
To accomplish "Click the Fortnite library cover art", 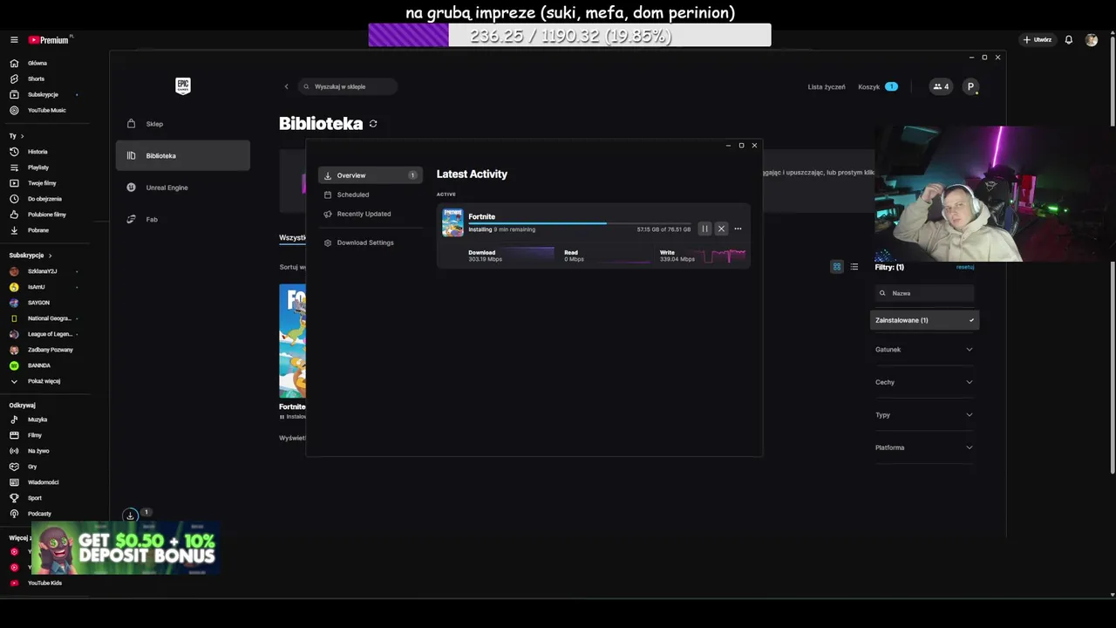I will 292,340.
